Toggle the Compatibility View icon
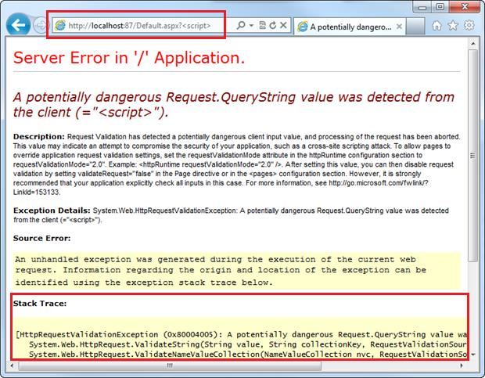 (264, 26)
